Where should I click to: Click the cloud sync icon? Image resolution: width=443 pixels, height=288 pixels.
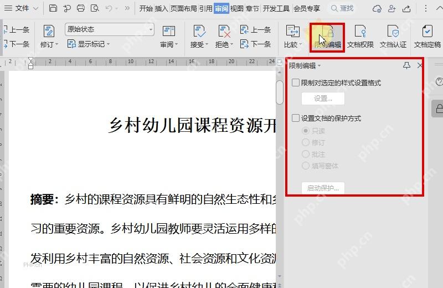(377, 9)
